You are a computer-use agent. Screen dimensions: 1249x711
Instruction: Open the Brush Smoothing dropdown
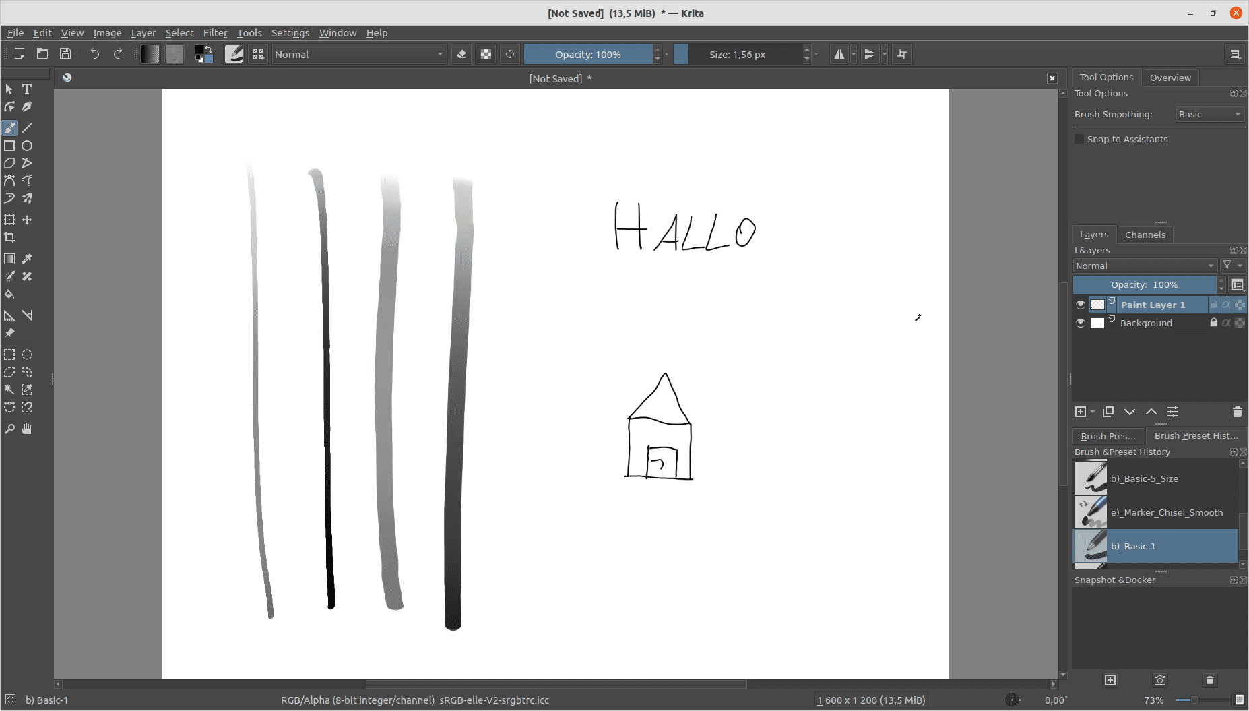(1210, 115)
